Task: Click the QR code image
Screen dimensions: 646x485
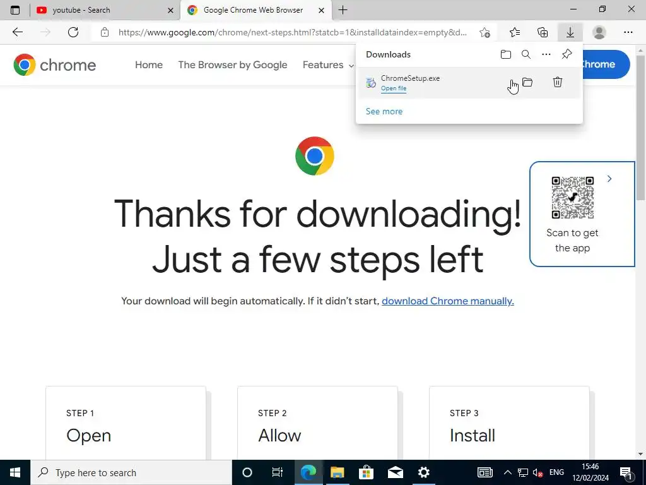Action: [573, 198]
